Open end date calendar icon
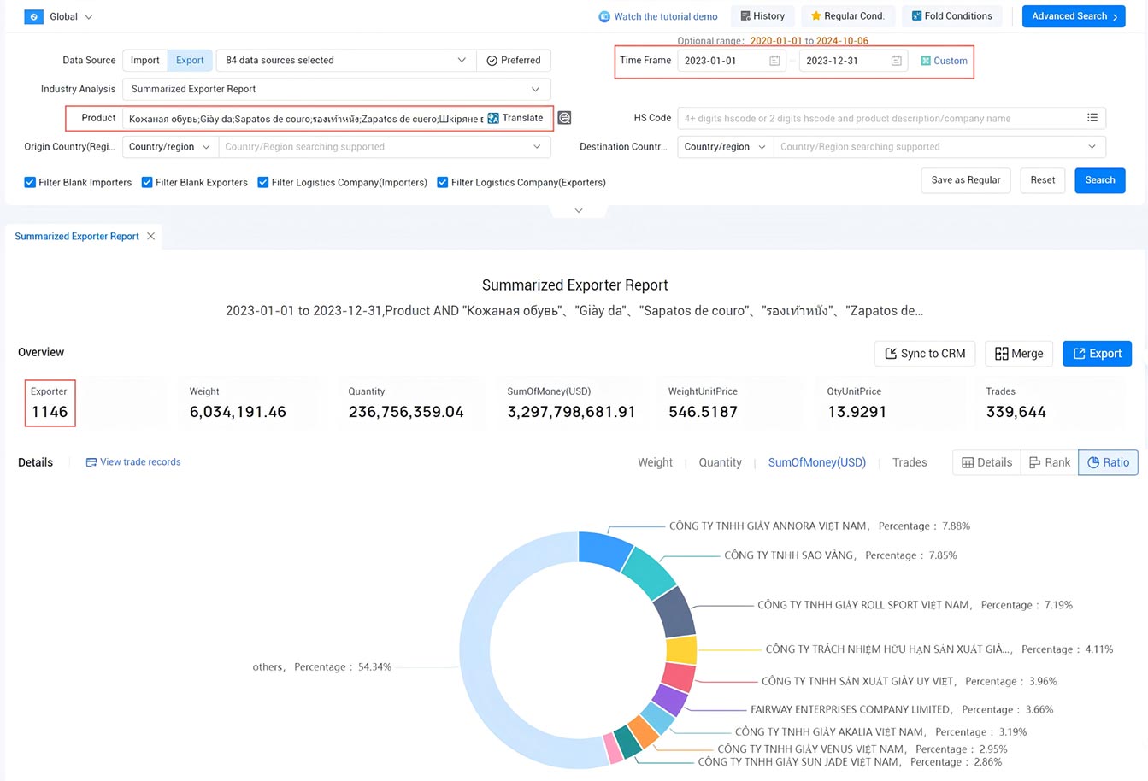 tap(896, 61)
